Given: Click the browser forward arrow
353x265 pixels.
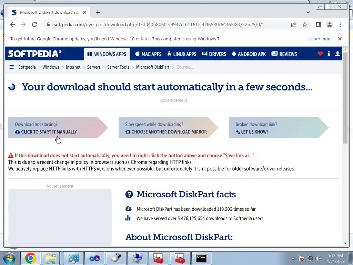Looking at the screenshot, I should [23, 24].
